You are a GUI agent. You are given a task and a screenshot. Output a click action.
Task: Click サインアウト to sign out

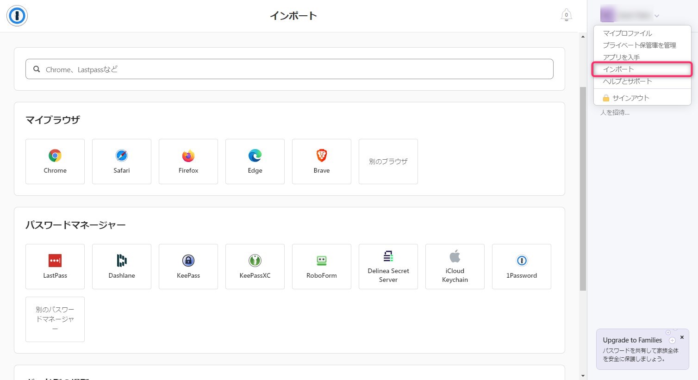click(630, 98)
